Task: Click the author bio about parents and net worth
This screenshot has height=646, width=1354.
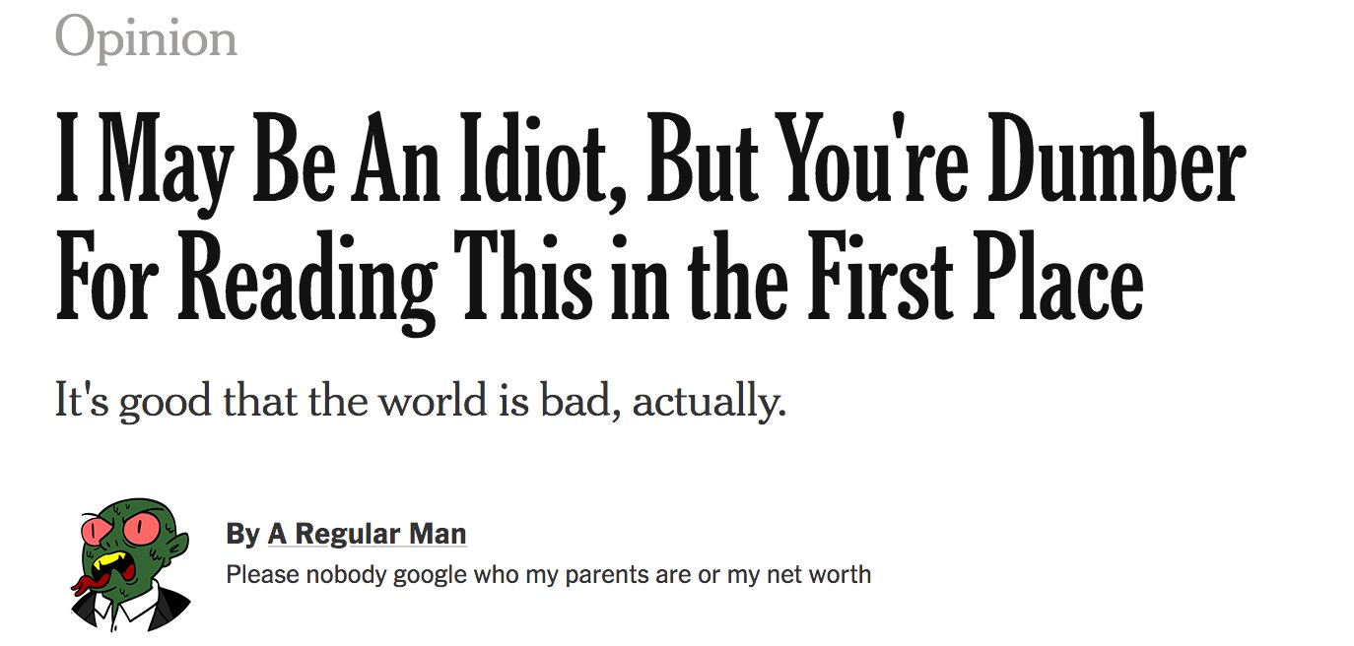Action: pos(549,574)
